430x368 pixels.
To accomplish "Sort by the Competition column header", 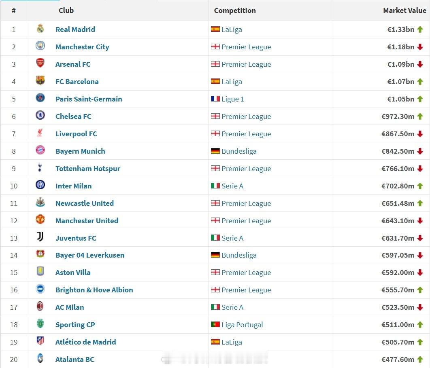I will pyautogui.click(x=235, y=11).
